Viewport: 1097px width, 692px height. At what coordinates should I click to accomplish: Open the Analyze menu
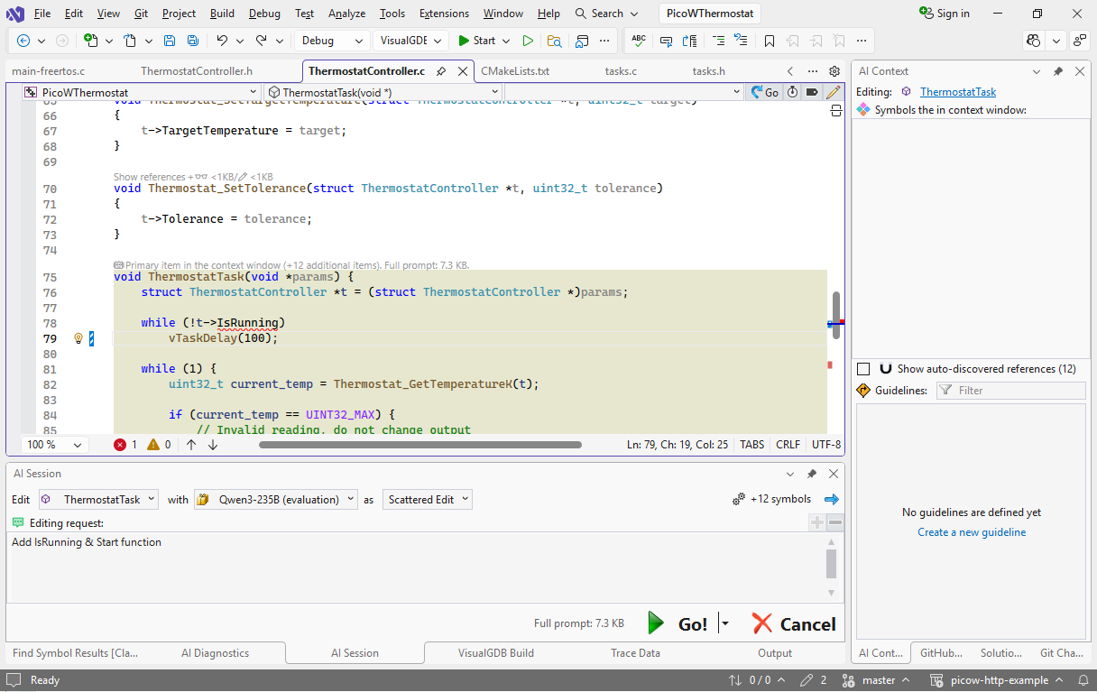click(x=346, y=14)
